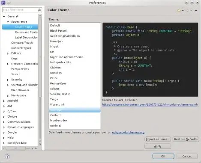201x163 pixels.
Task: Select the Sublime Text 2 theme
Action: click(x=60, y=94)
